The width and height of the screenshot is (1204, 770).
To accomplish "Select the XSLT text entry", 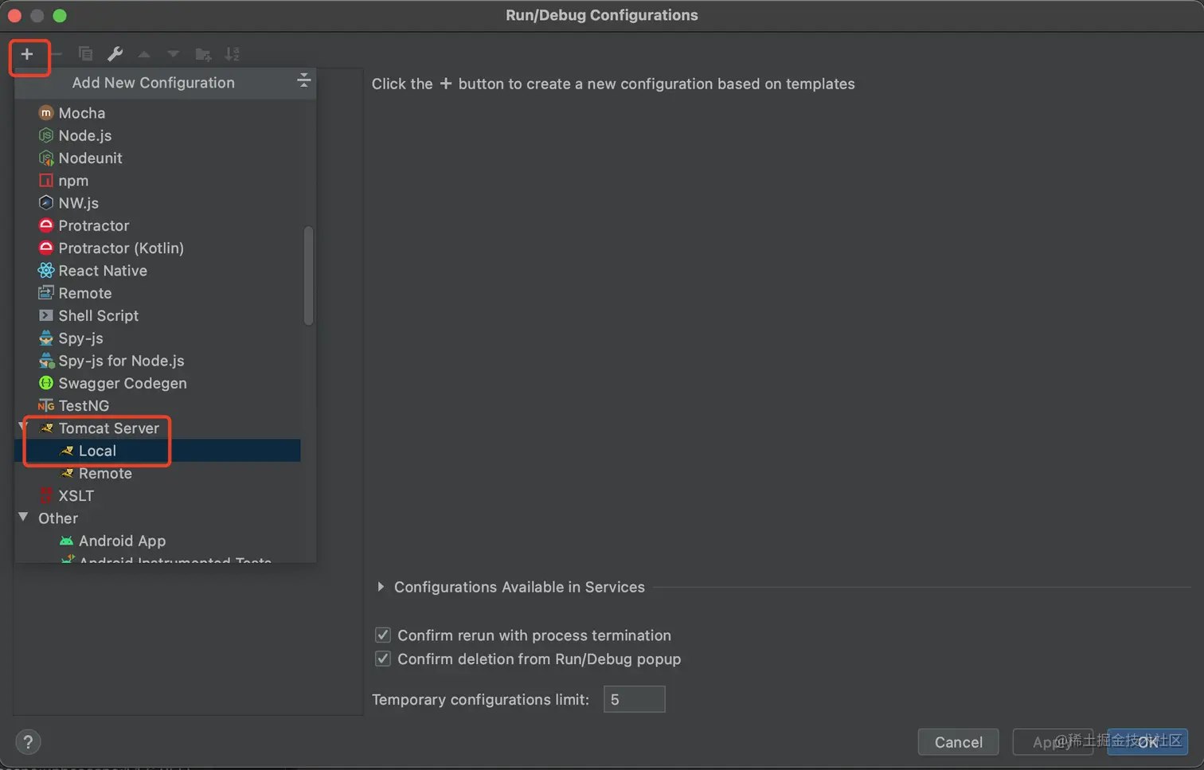I will click(76, 496).
